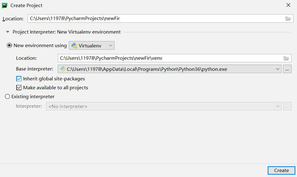Select Existing interpreter radio button
The image size is (297, 177).
click(7, 96)
